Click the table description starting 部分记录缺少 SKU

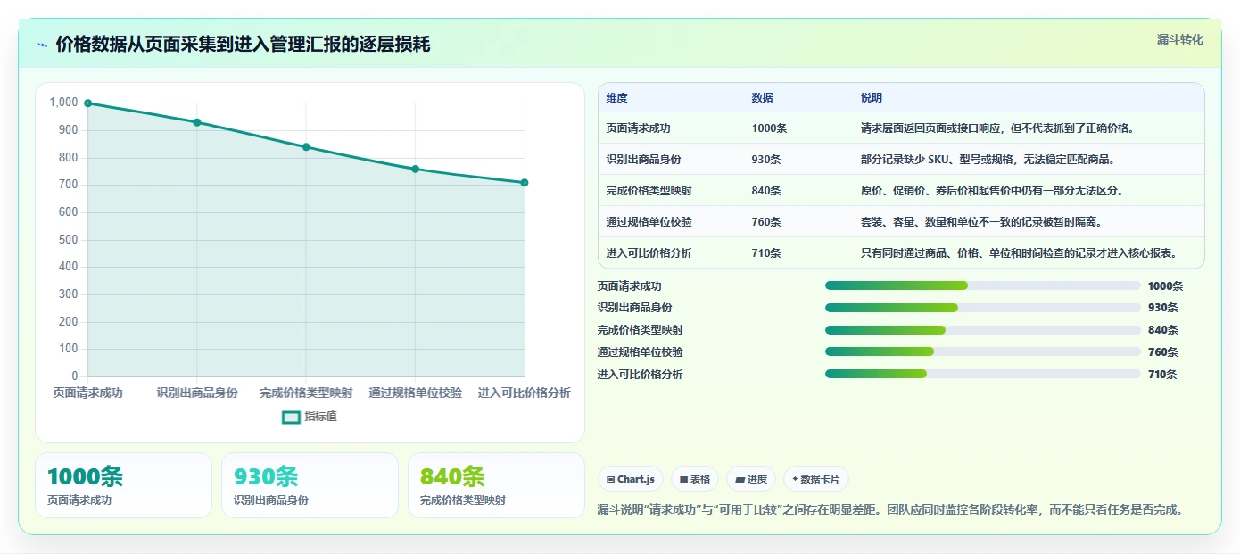point(988,160)
